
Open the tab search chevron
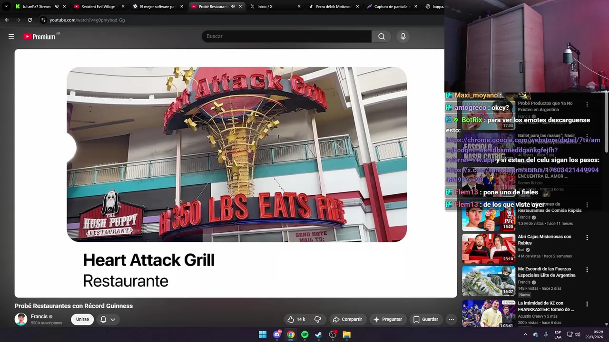tap(6, 7)
